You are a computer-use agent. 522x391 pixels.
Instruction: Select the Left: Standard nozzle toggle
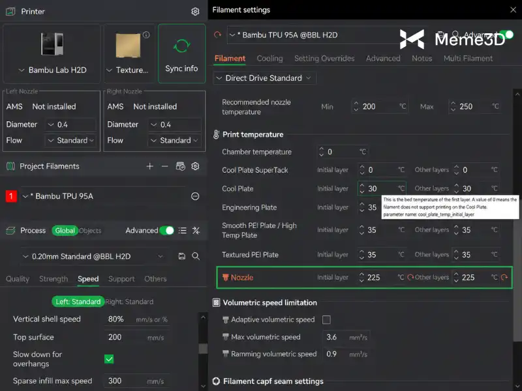click(x=78, y=302)
